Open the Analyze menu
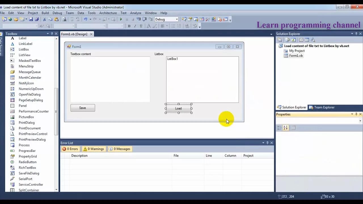This screenshot has height=204, width=363. point(136,13)
